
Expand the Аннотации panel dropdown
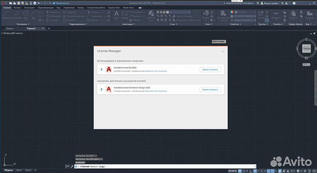pos(129,24)
